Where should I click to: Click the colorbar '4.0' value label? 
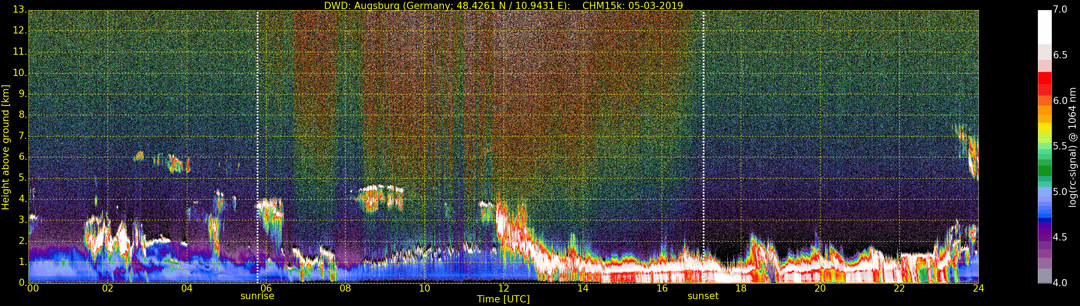click(x=1060, y=283)
